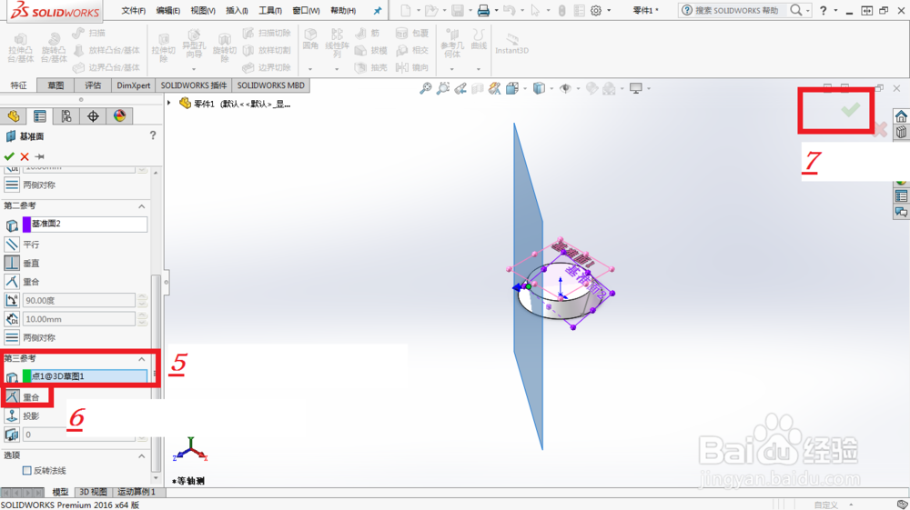The height and width of the screenshot is (510, 910).
Task: Click the 90.00度 angle input field
Action: pos(79,300)
